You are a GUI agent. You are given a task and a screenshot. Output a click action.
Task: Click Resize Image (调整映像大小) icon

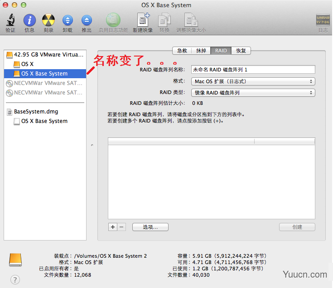click(x=191, y=20)
